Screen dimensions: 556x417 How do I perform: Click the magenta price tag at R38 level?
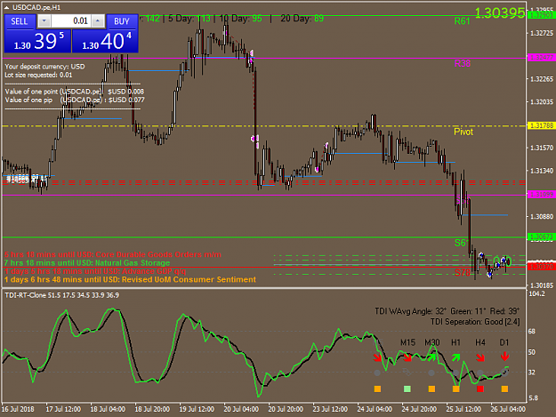(x=541, y=58)
